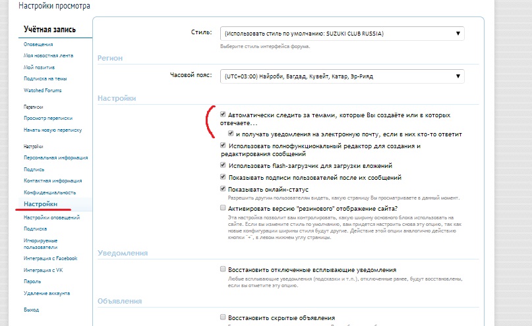Disable the full-featured editor checkbox
Viewport: 532px width, 326px height.
(x=223, y=145)
